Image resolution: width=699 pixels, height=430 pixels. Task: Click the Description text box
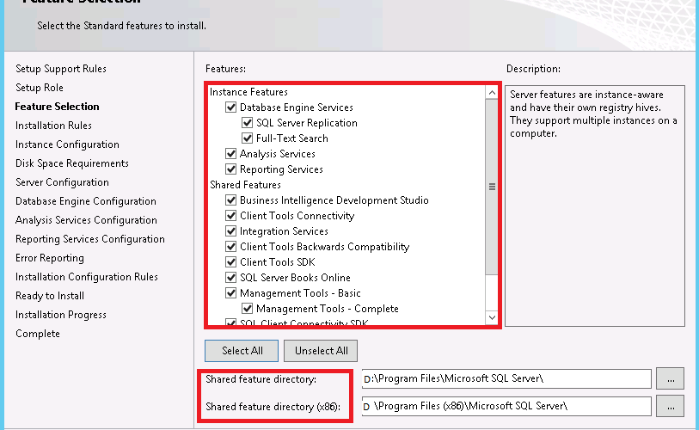point(595,206)
